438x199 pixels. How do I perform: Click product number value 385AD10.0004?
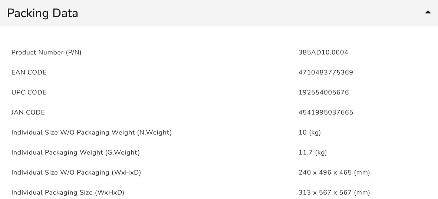(323, 53)
